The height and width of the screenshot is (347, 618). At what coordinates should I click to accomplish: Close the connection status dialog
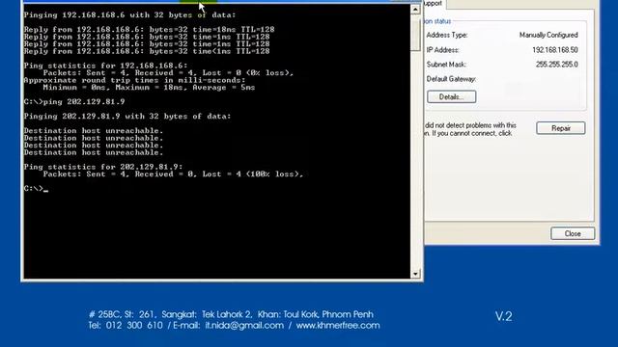pos(573,233)
